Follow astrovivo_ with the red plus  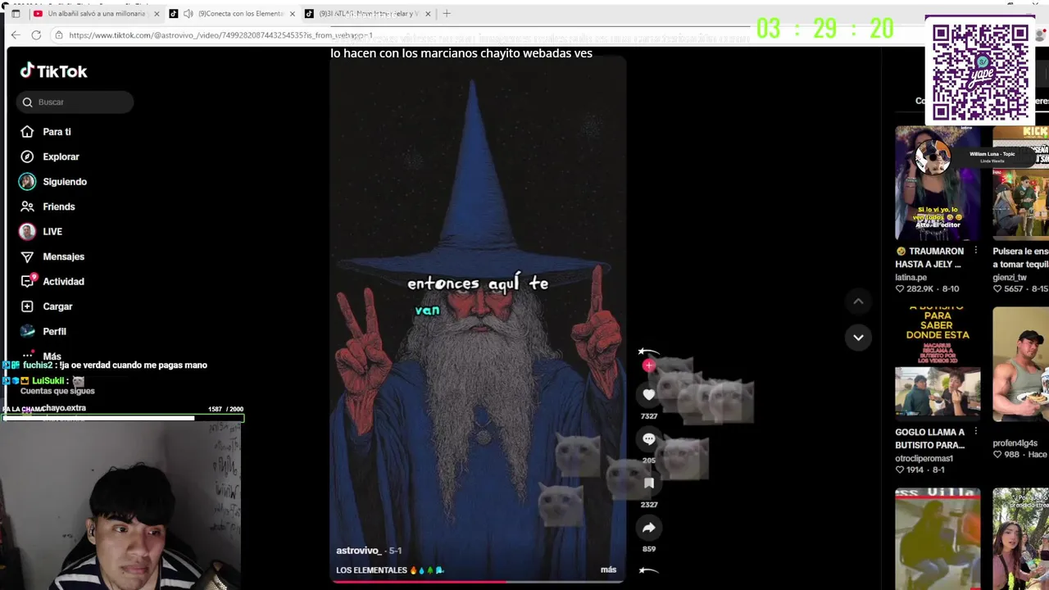tap(649, 365)
